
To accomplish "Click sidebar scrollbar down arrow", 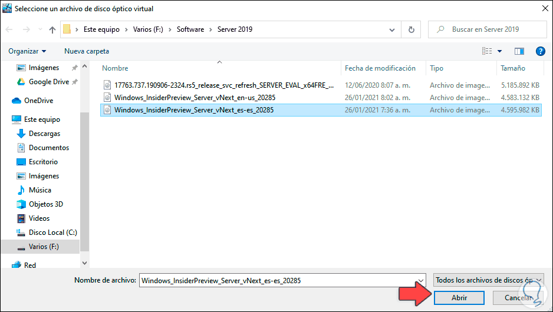I will coord(85,263).
